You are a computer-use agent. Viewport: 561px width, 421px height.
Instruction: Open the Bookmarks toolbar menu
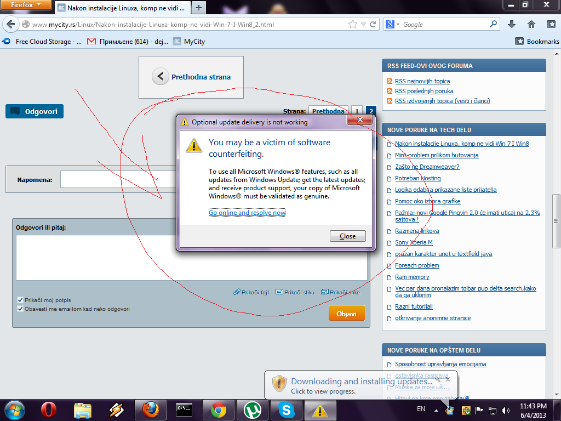(x=537, y=42)
